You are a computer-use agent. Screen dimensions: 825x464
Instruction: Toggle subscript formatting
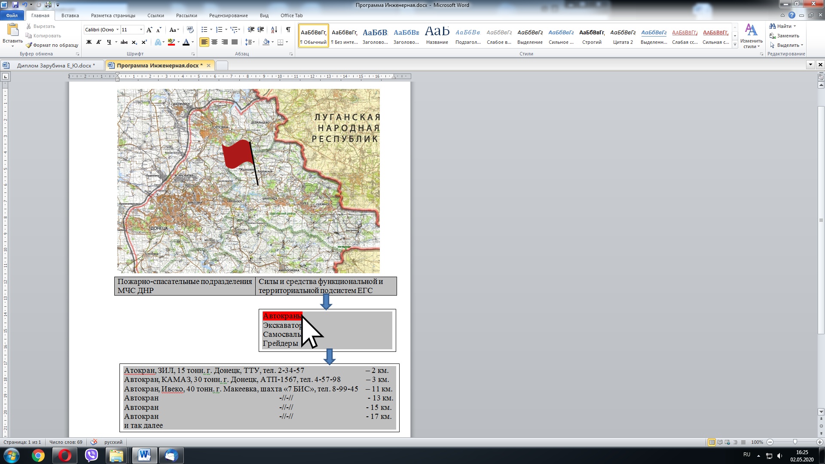tap(134, 42)
